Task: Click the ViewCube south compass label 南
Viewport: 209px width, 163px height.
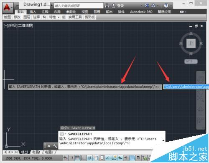Action: coord(191,54)
